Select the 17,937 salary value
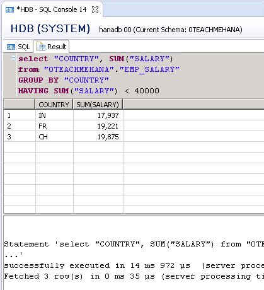 pos(98,115)
